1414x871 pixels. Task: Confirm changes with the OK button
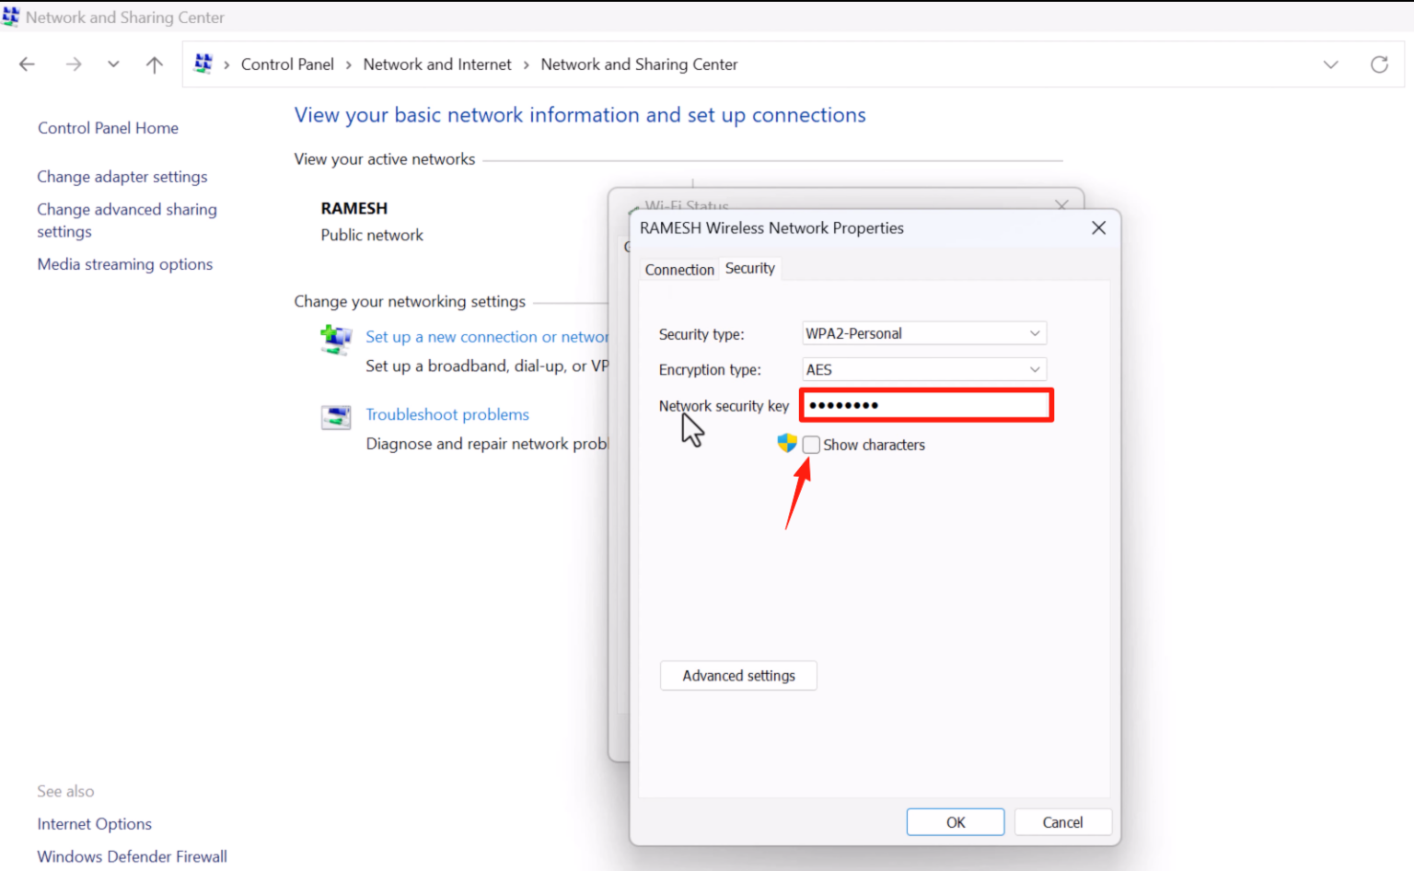point(955,821)
